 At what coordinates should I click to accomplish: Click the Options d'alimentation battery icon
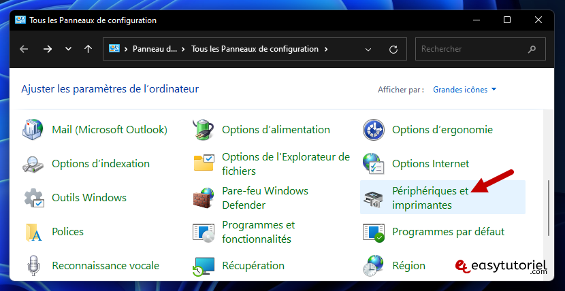pos(204,129)
